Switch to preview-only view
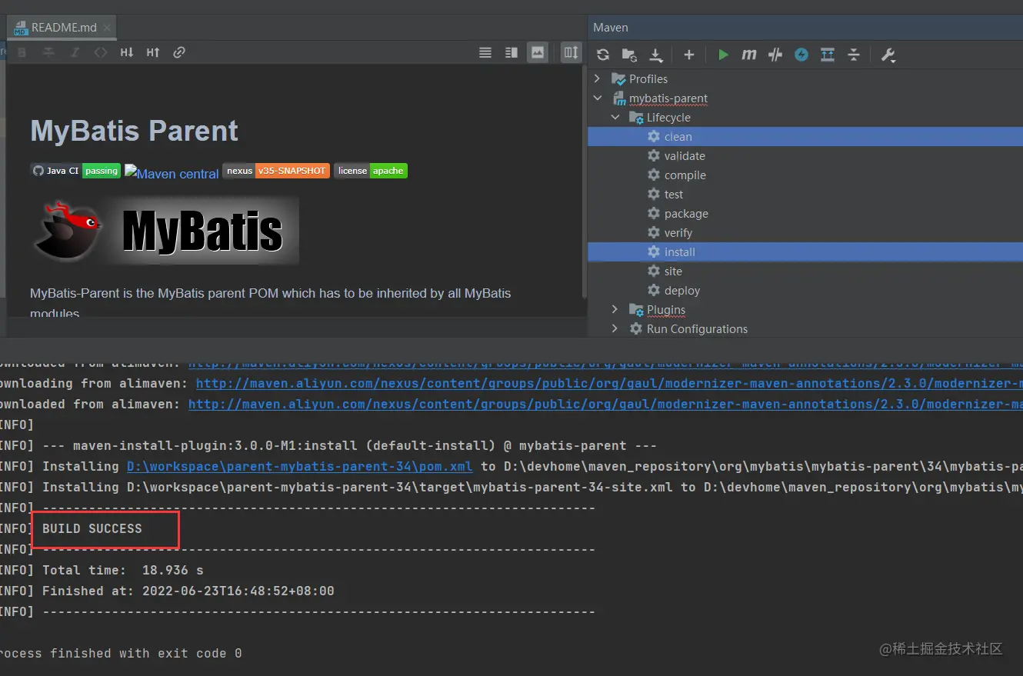 tap(538, 52)
